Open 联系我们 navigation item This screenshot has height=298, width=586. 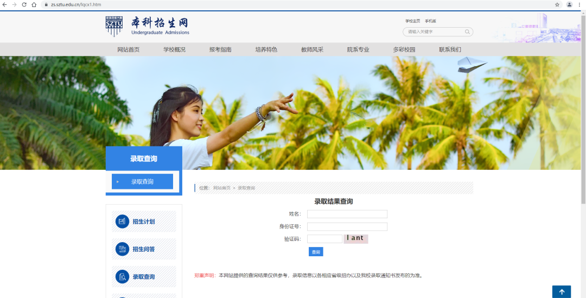[x=450, y=49]
